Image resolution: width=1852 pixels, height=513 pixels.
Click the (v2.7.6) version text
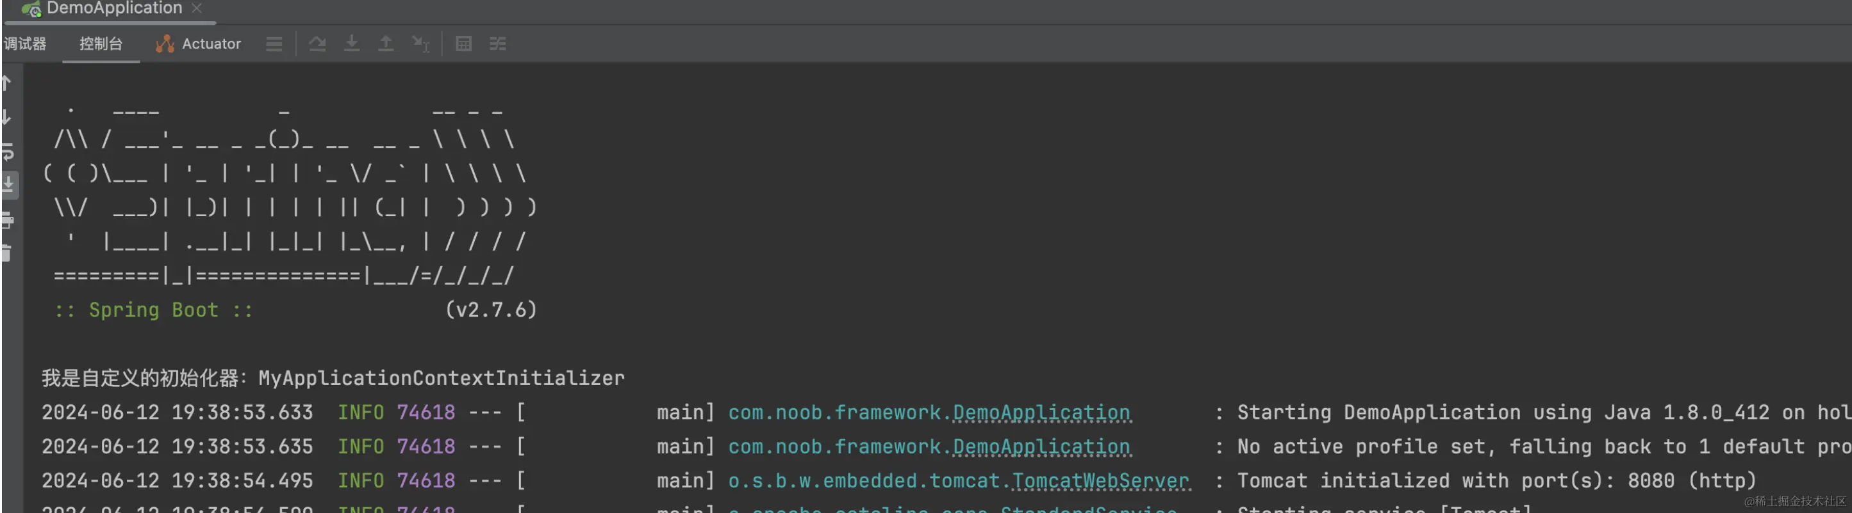pos(491,310)
